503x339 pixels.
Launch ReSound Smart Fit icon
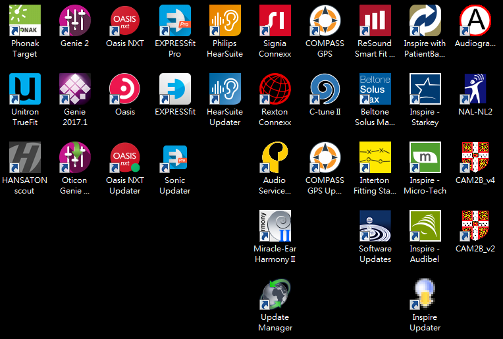click(x=375, y=20)
